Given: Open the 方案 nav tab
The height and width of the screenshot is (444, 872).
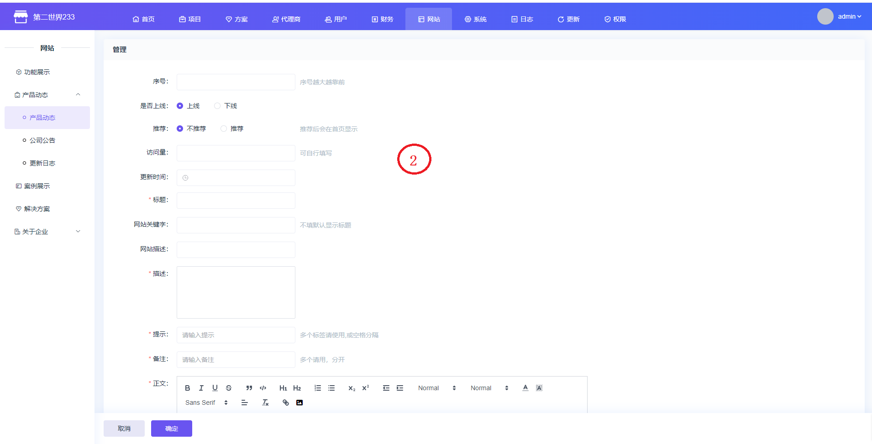Looking at the screenshot, I should pos(236,19).
